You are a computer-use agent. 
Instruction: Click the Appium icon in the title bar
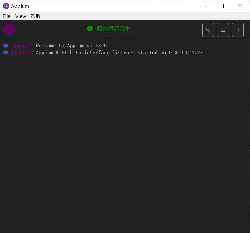pos(6,6)
